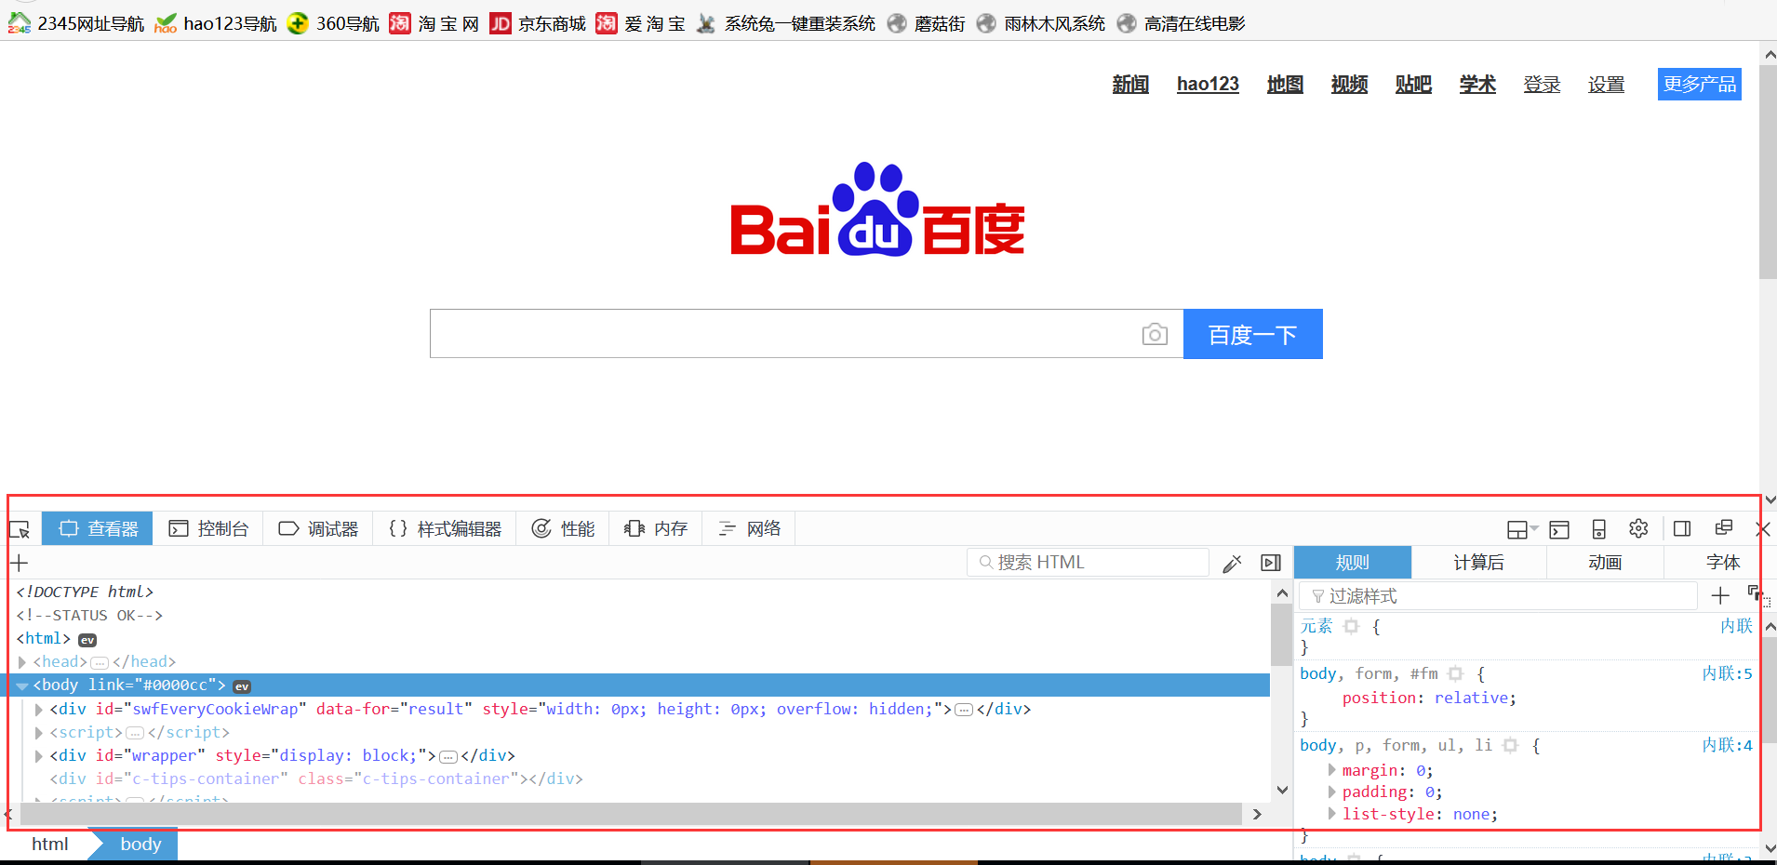Select the html breadcrumb
Image resolution: width=1777 pixels, height=865 pixels.
point(50,844)
